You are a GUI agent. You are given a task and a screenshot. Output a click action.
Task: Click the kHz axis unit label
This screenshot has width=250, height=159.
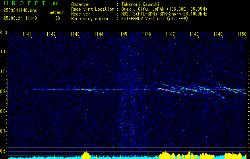[4, 32]
